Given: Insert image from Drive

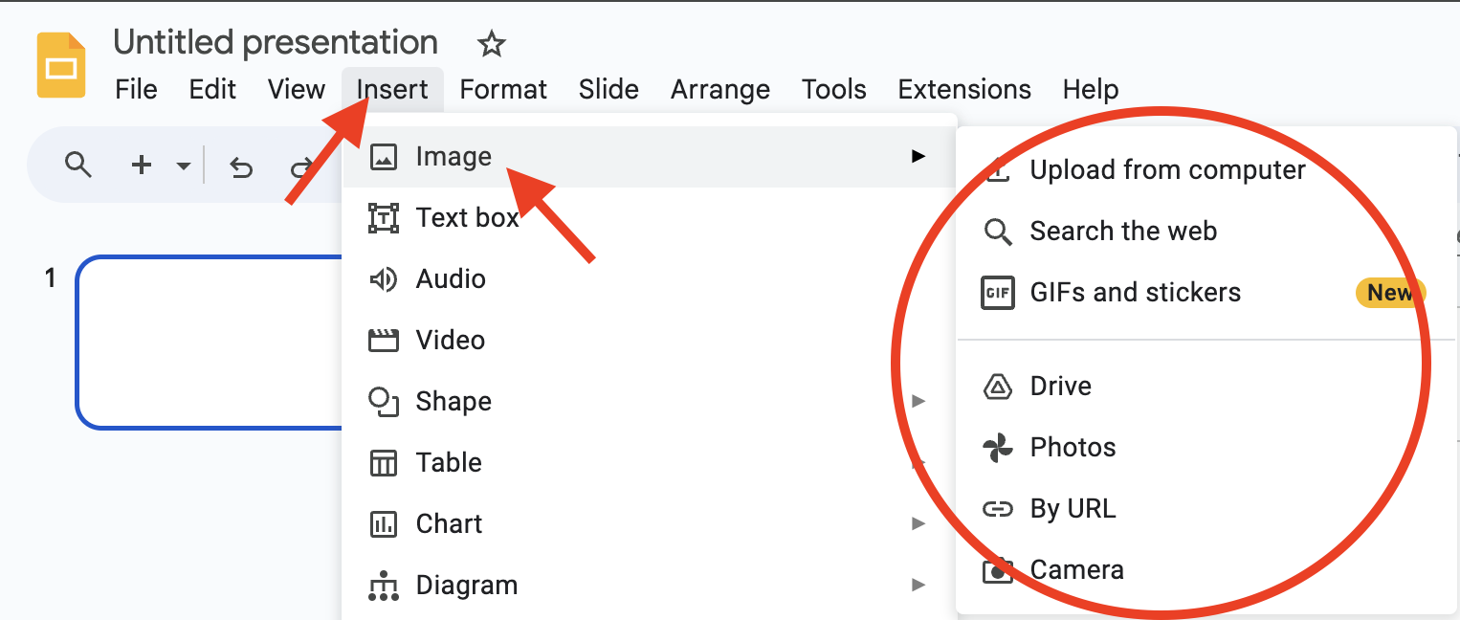Looking at the screenshot, I should 1060,387.
